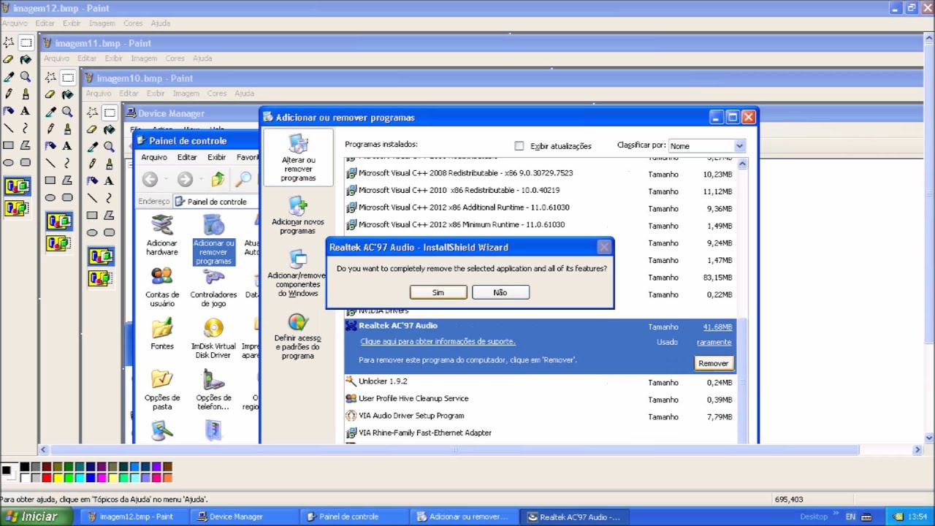Screen dimensions: 935x526
Task: Switch to Device Manager taskbar button
Action: pyautogui.click(x=245, y=517)
